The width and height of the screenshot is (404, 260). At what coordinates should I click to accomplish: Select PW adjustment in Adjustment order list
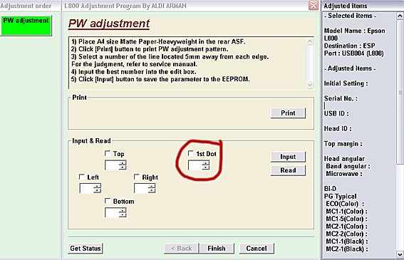pyautogui.click(x=26, y=25)
